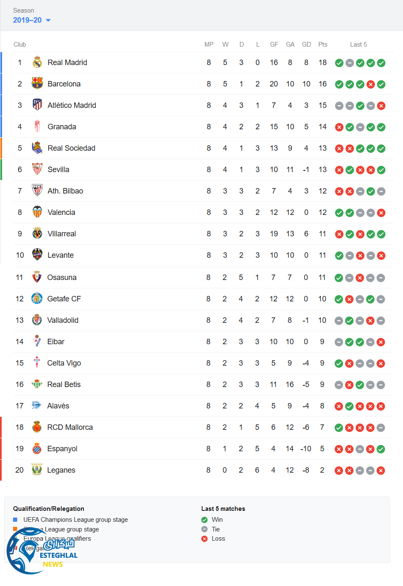
Task: Click the GD column header
Action: click(x=307, y=44)
